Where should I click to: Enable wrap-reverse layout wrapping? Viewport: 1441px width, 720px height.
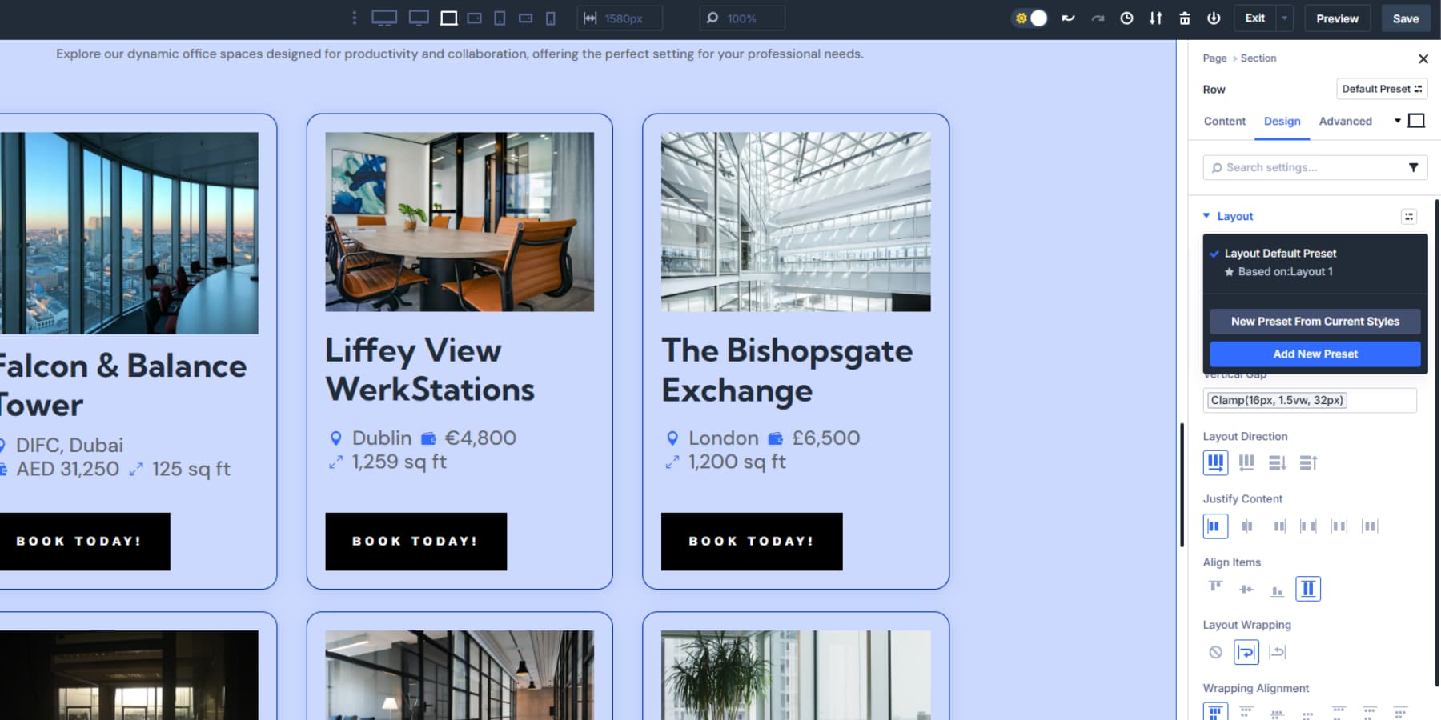1278,652
